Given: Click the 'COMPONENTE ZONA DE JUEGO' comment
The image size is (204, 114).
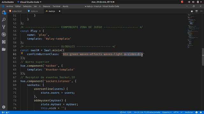Looking at the screenshot, I should coord(82,27).
